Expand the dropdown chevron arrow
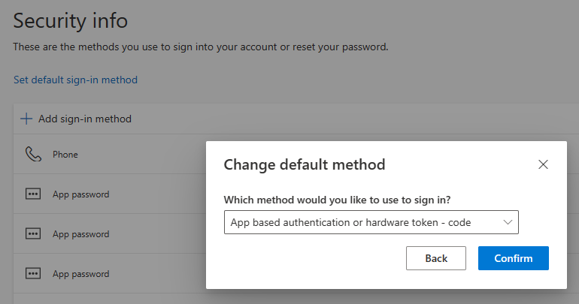 508,222
